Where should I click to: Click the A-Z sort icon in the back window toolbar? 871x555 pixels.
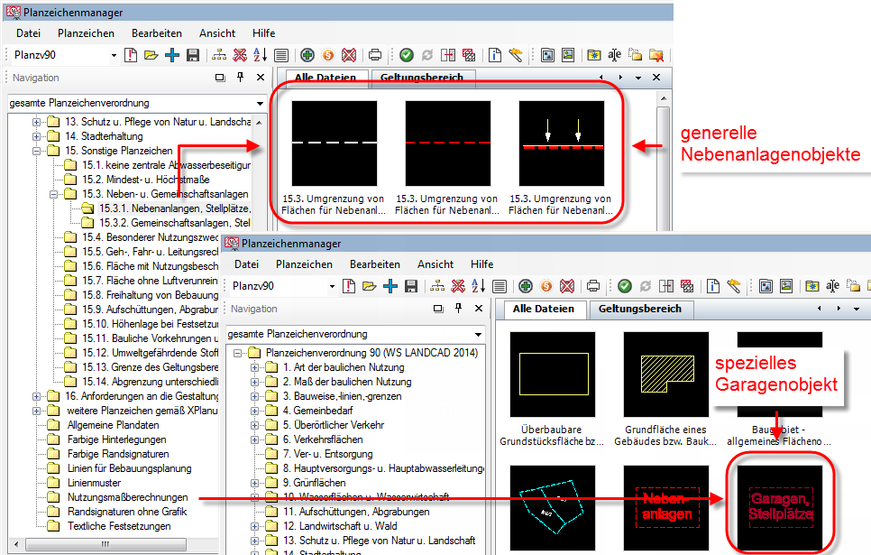coord(261,55)
